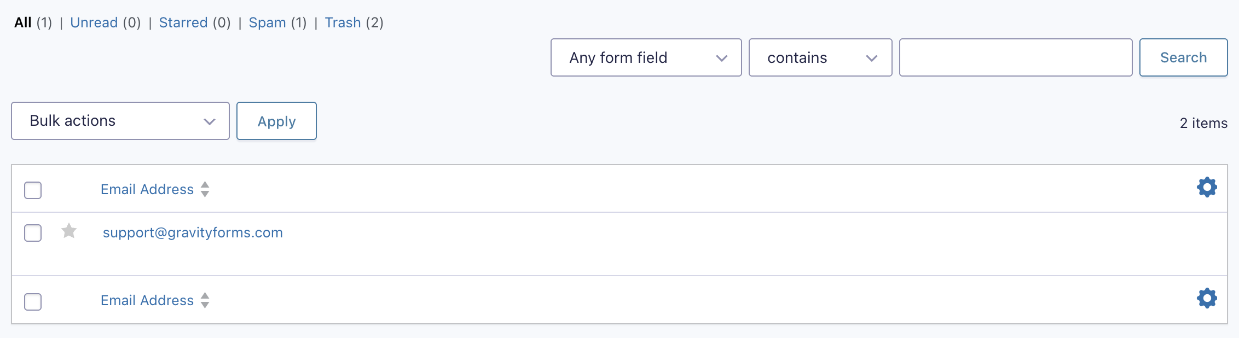This screenshot has width=1239, height=338.
Task: Show the Unread entries filter
Action: [94, 22]
